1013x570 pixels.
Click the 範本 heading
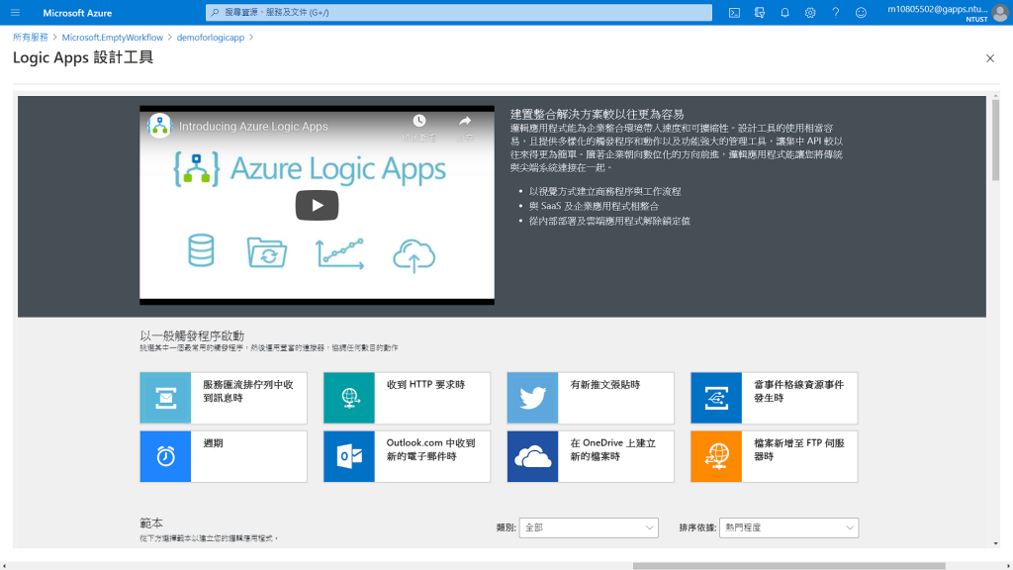point(151,522)
